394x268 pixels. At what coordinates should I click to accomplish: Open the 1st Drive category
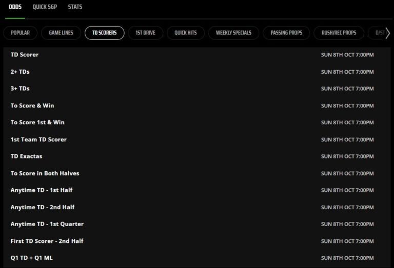146,33
